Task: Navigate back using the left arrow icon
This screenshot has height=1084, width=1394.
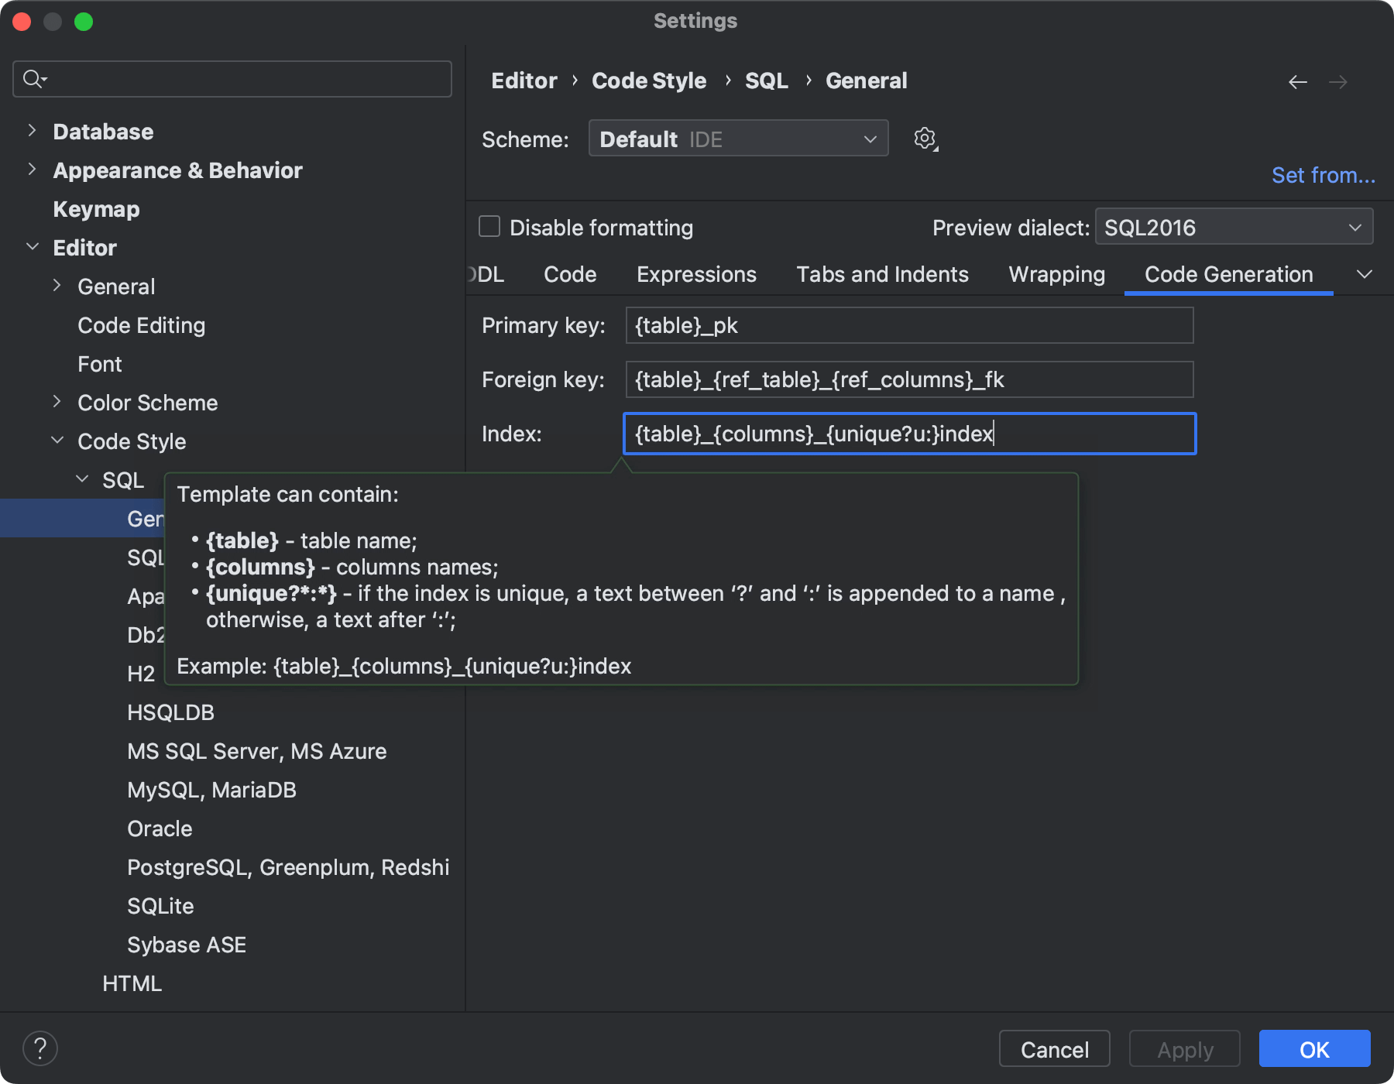Action: coord(1298,81)
